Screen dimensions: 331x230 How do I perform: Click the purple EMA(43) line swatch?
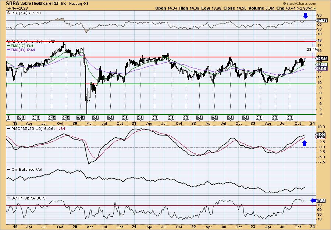[9, 50]
